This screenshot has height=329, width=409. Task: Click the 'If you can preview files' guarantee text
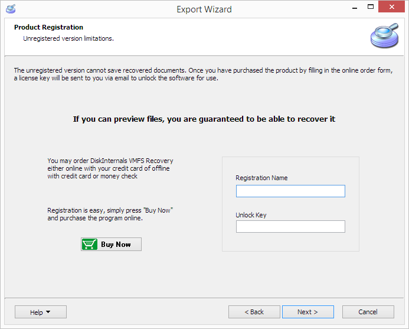coord(204,119)
